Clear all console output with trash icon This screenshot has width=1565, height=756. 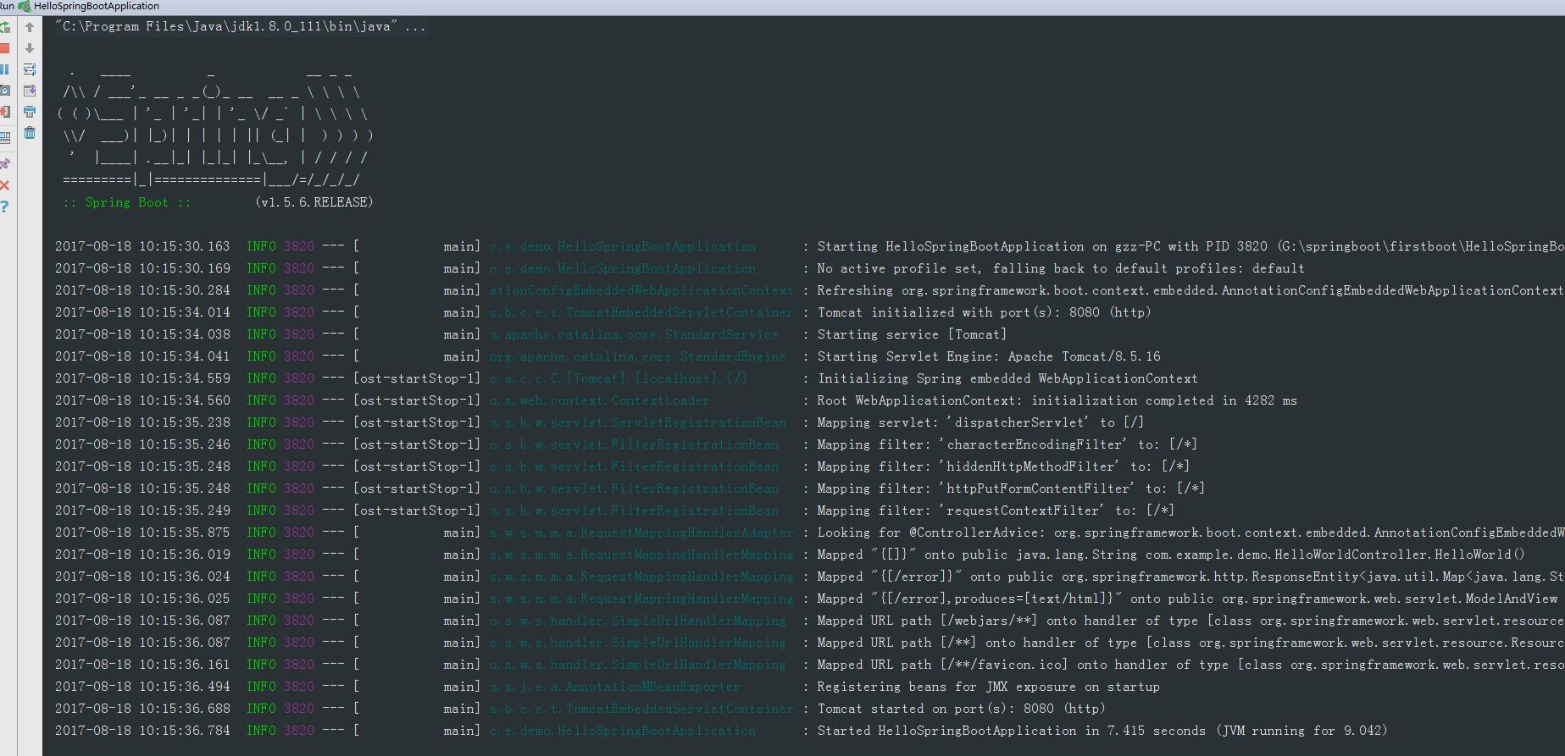click(x=30, y=133)
